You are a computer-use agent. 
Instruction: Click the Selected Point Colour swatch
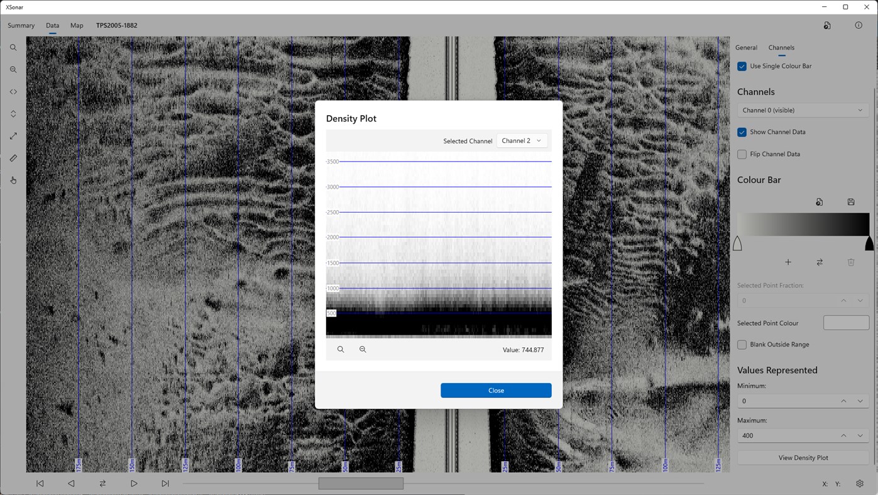[x=846, y=323]
